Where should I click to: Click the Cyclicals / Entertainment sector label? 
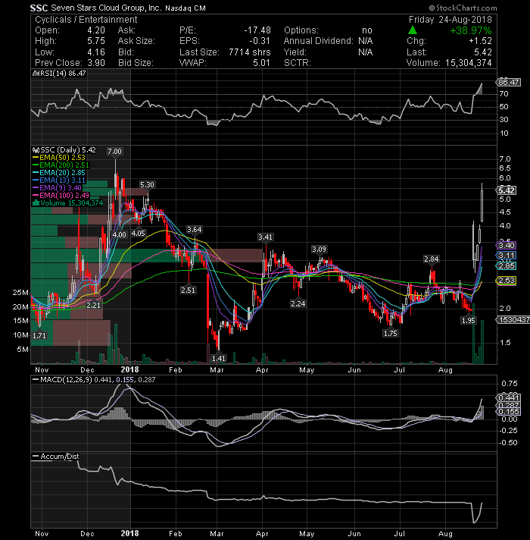point(86,20)
